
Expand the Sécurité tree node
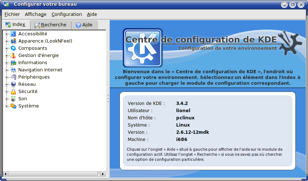pos(6,92)
